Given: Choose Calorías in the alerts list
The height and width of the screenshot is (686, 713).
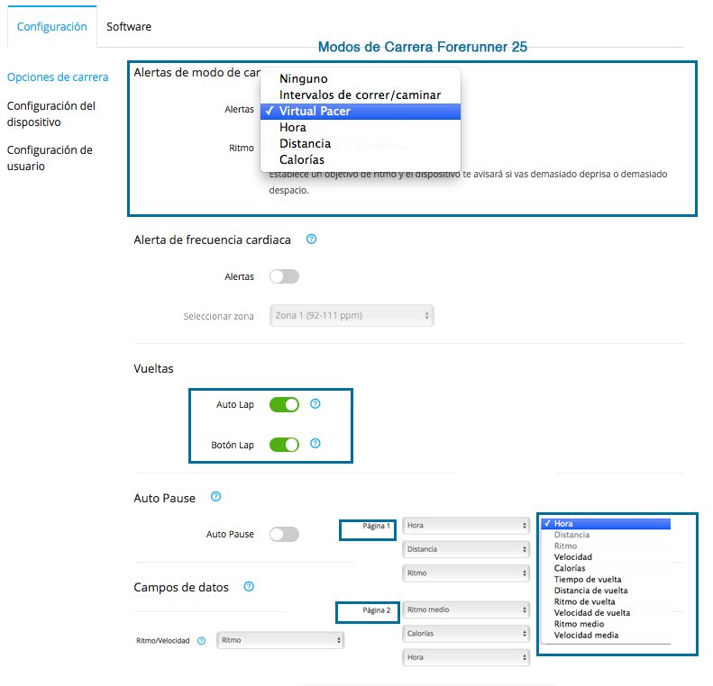Looking at the screenshot, I should click(361, 160).
